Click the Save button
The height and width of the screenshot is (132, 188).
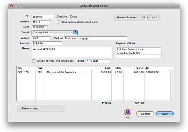click(x=164, y=114)
